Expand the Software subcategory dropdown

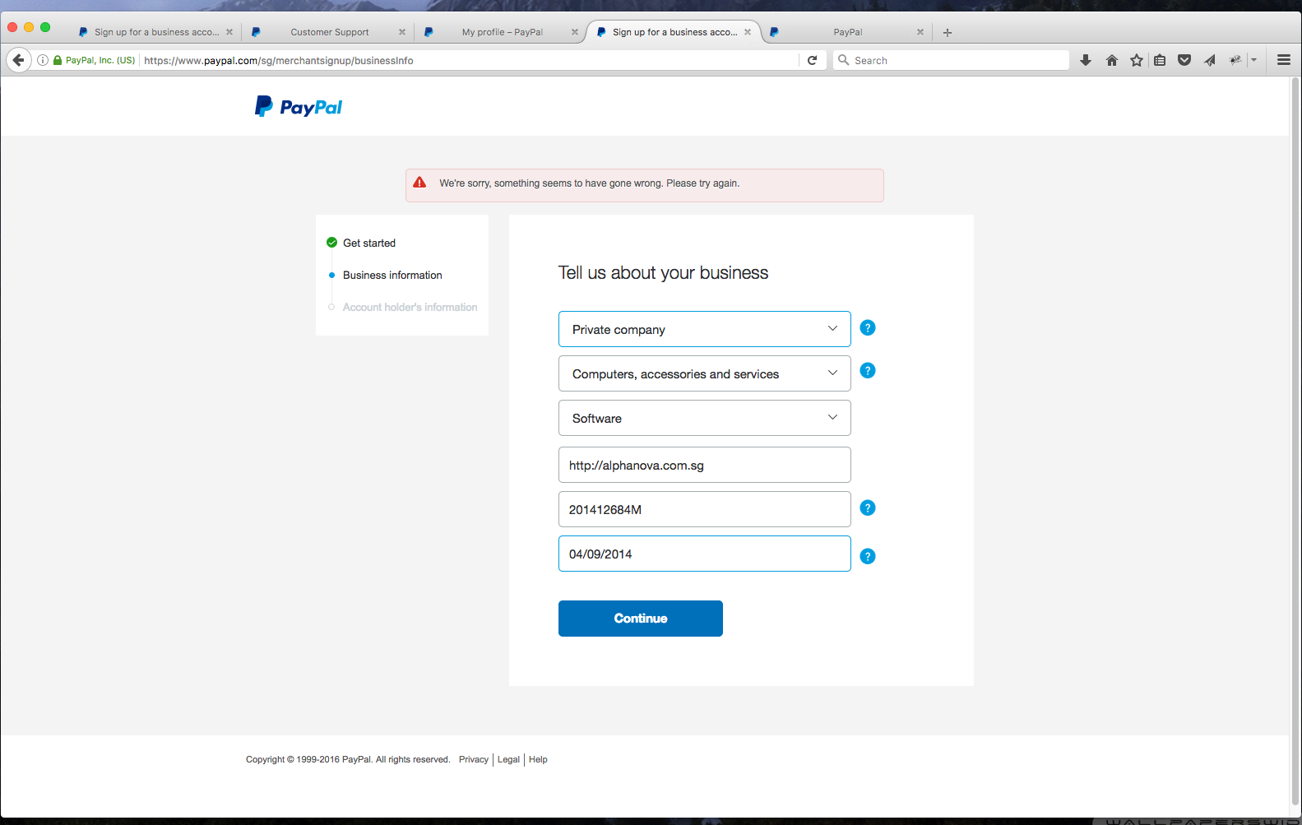[x=704, y=418]
